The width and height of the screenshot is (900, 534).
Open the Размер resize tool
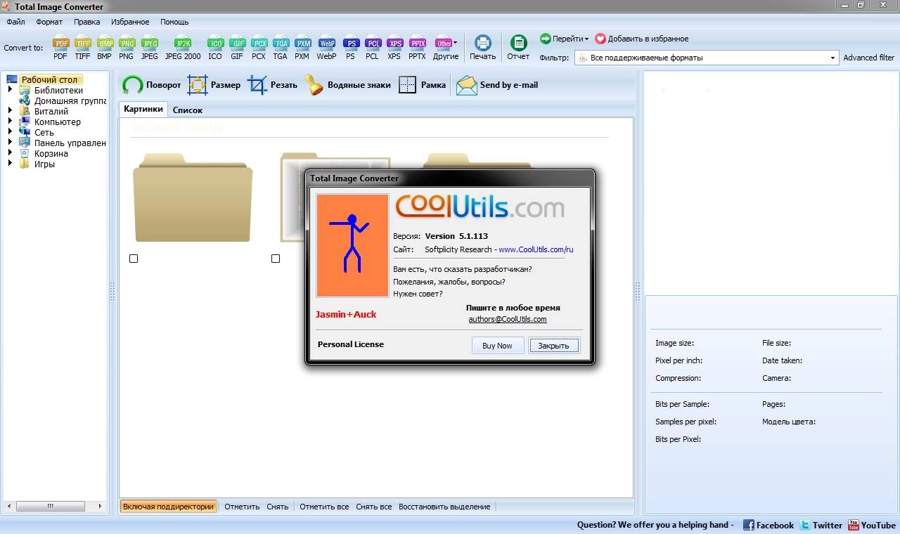214,85
